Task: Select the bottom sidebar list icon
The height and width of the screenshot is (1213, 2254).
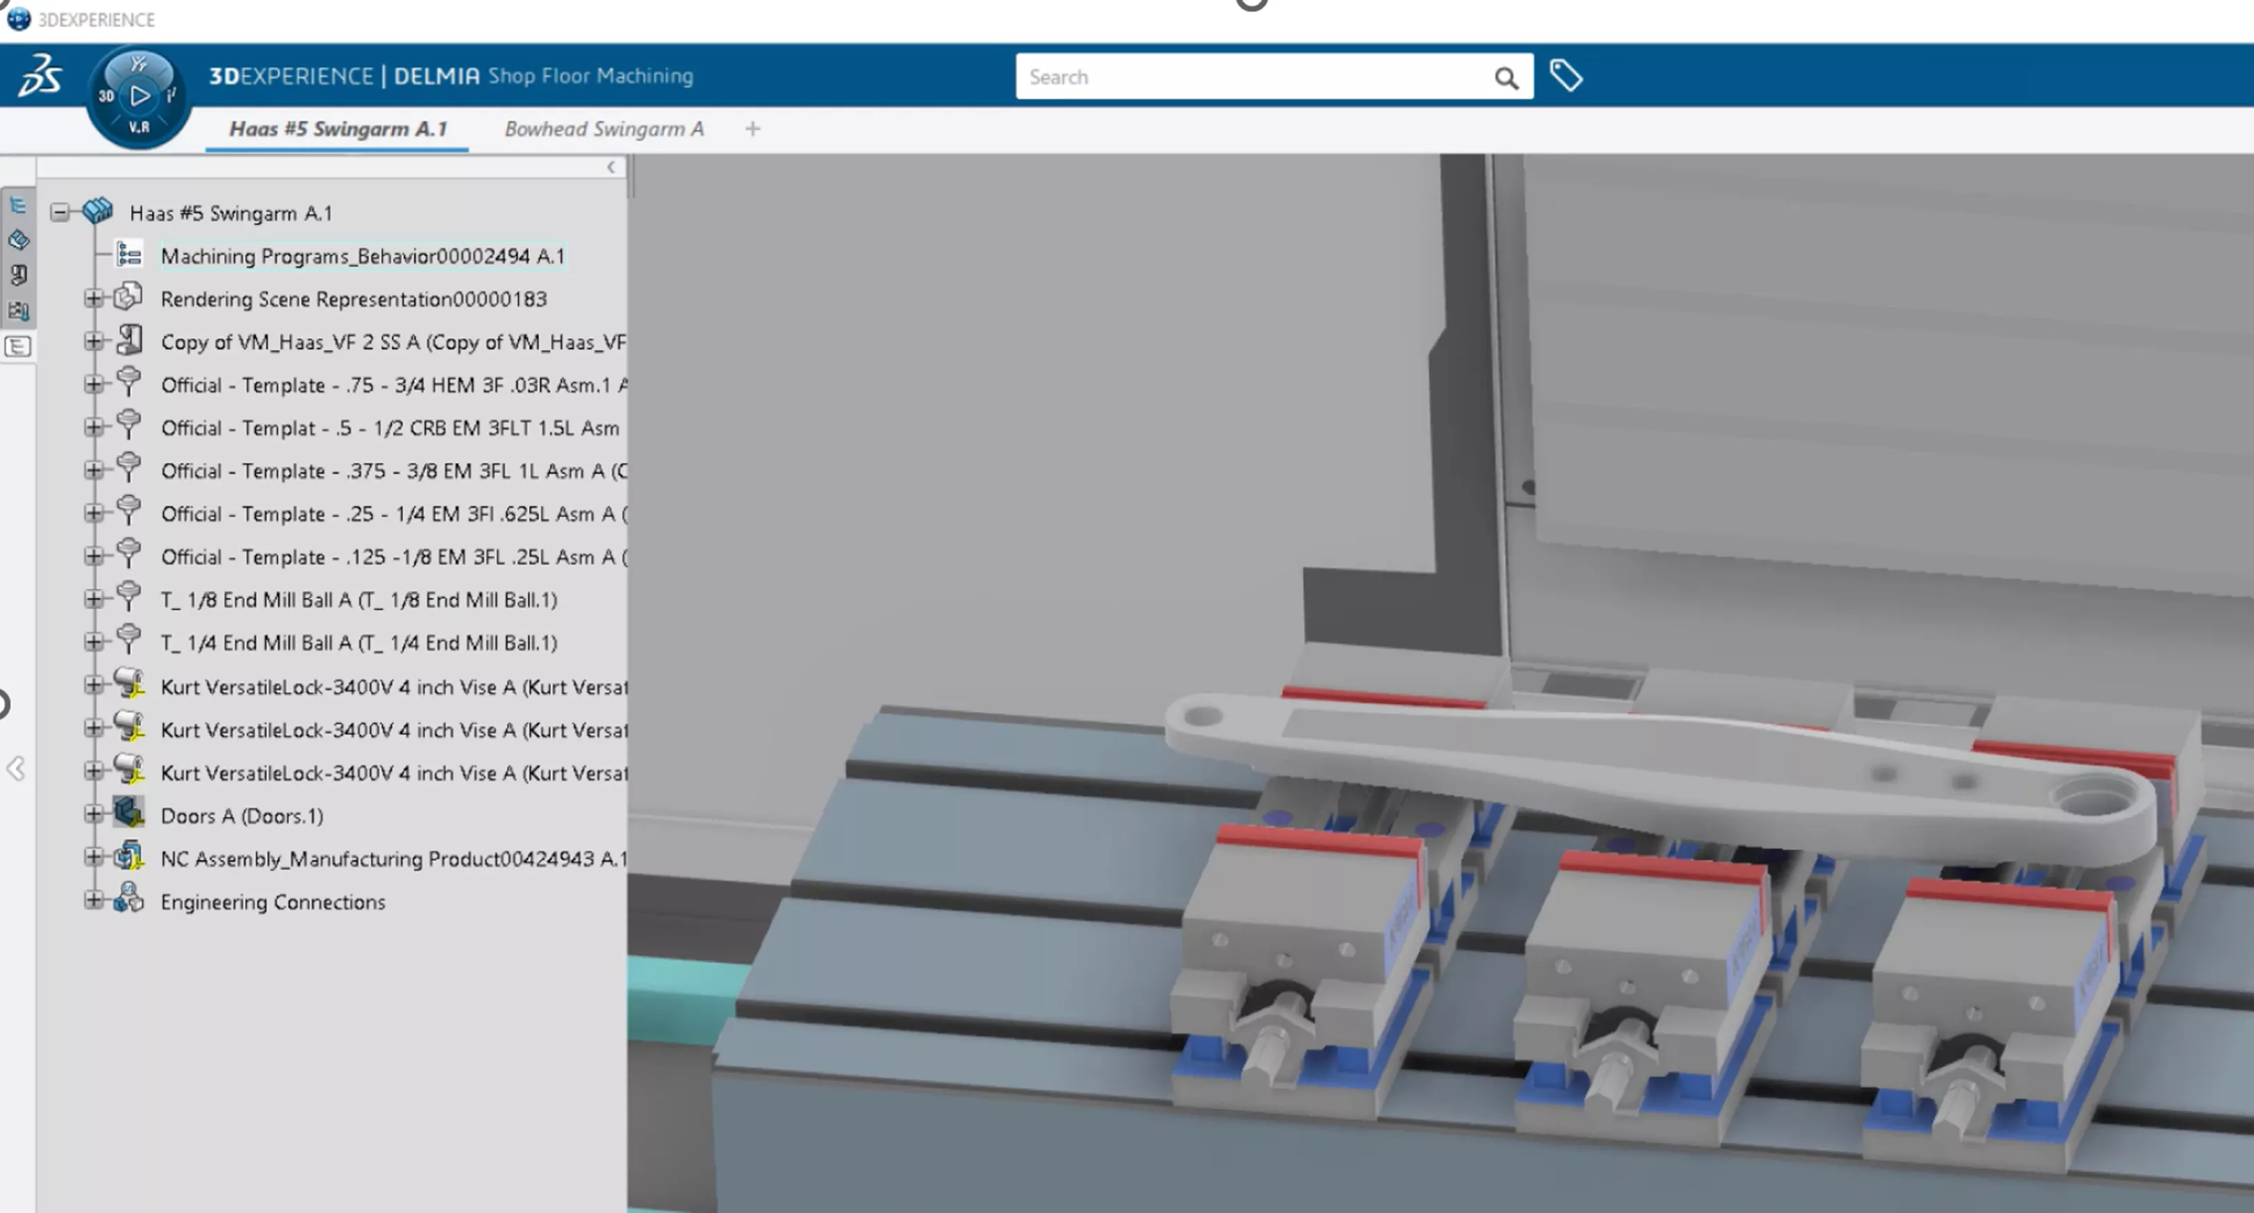Action: click(x=18, y=347)
